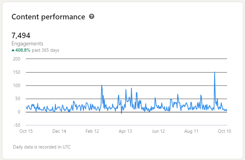Click the Dec 14 axis label
Screen dimensions: 245x160
pos(59,131)
